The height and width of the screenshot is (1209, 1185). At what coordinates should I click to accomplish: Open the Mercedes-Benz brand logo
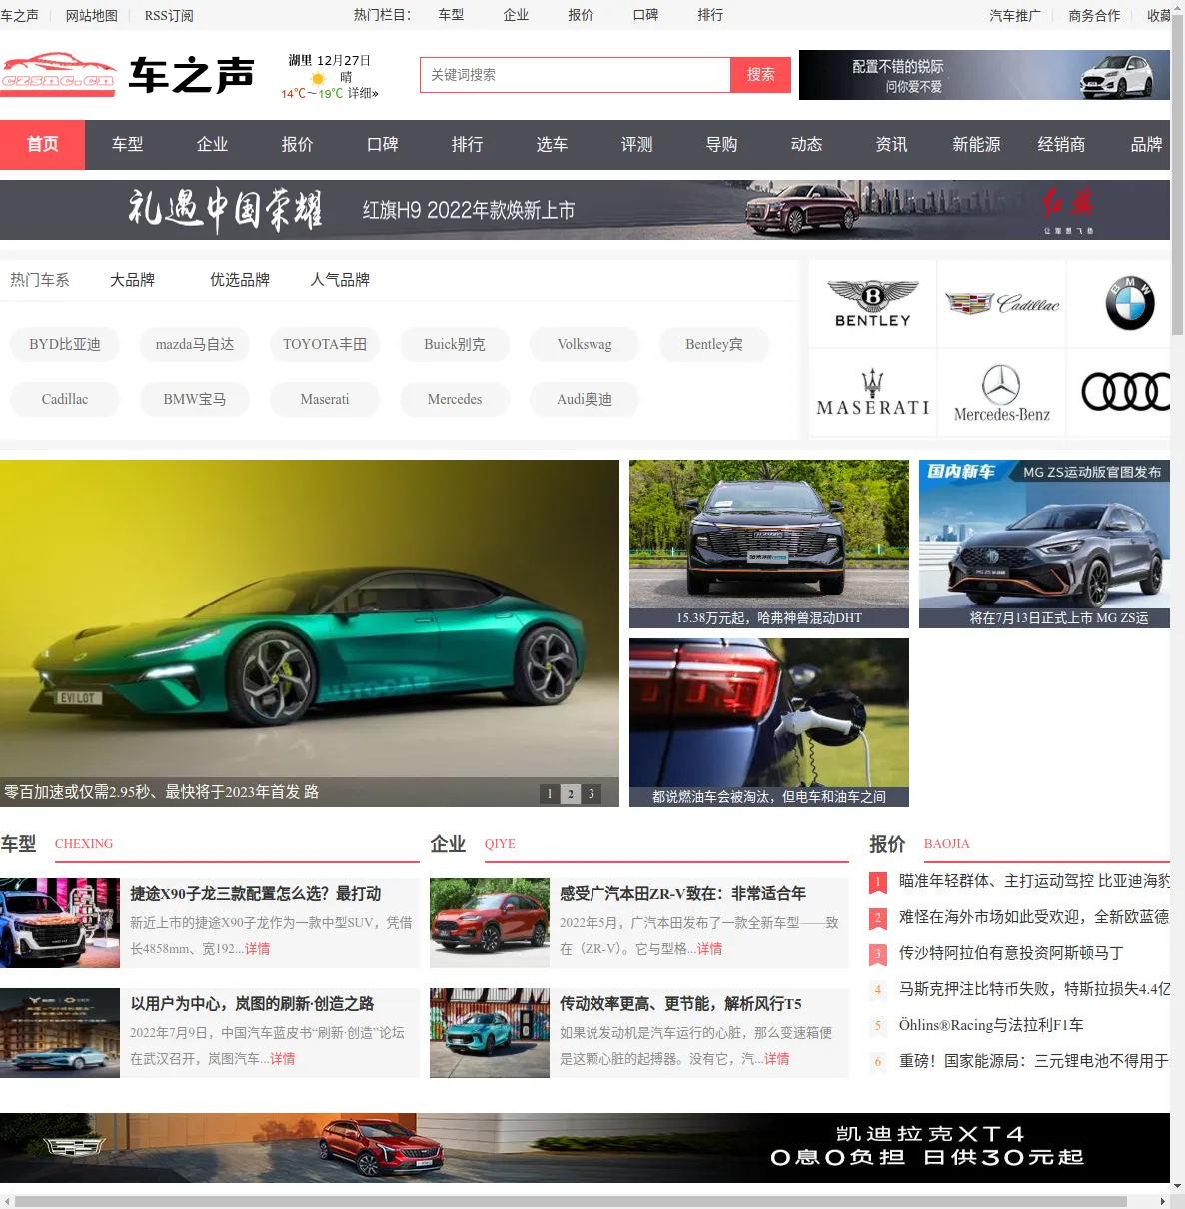(x=1002, y=393)
